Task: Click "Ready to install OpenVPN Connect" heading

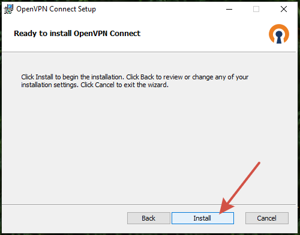Action: [x=77, y=34]
